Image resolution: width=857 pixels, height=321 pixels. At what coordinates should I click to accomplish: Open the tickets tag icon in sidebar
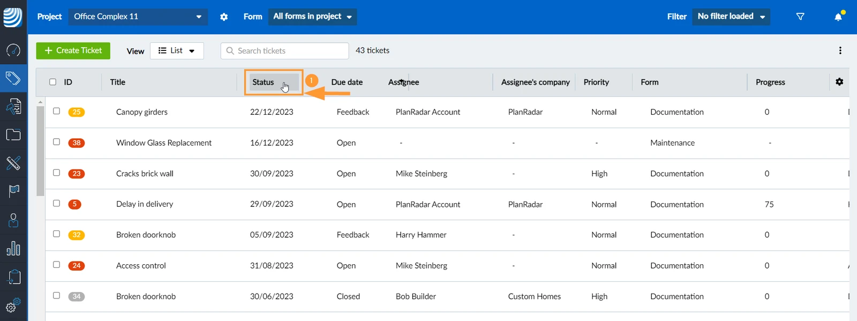tap(13, 79)
